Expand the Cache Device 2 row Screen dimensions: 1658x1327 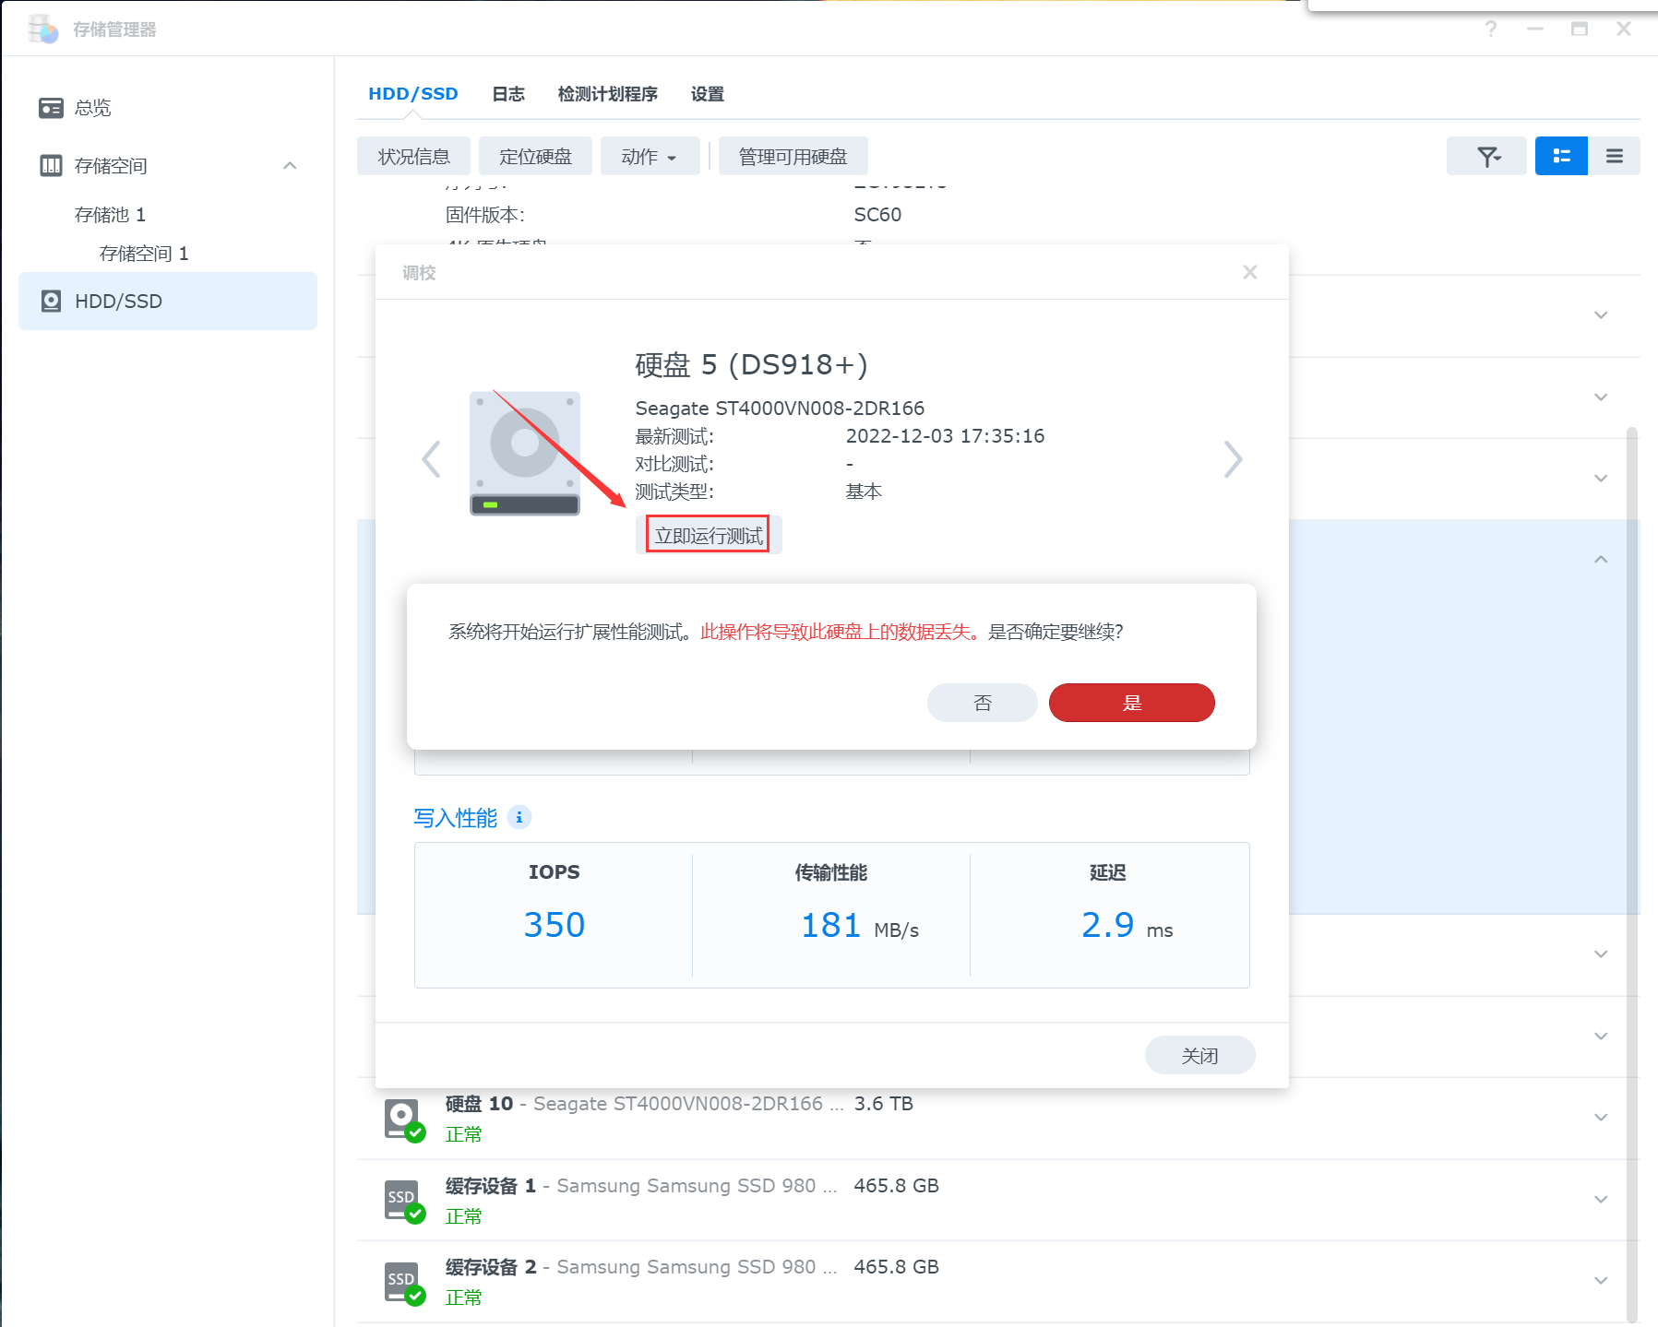click(x=1601, y=1280)
